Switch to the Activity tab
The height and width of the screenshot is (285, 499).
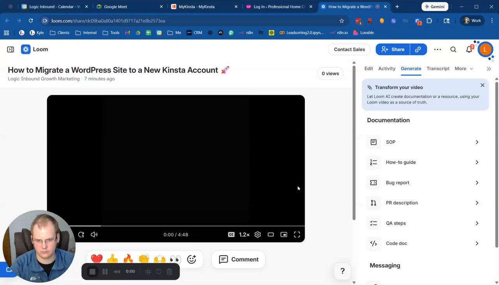coord(387,68)
